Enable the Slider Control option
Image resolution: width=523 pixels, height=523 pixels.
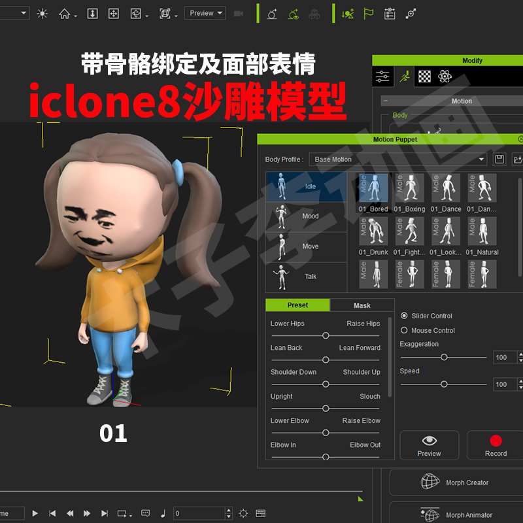(x=404, y=316)
